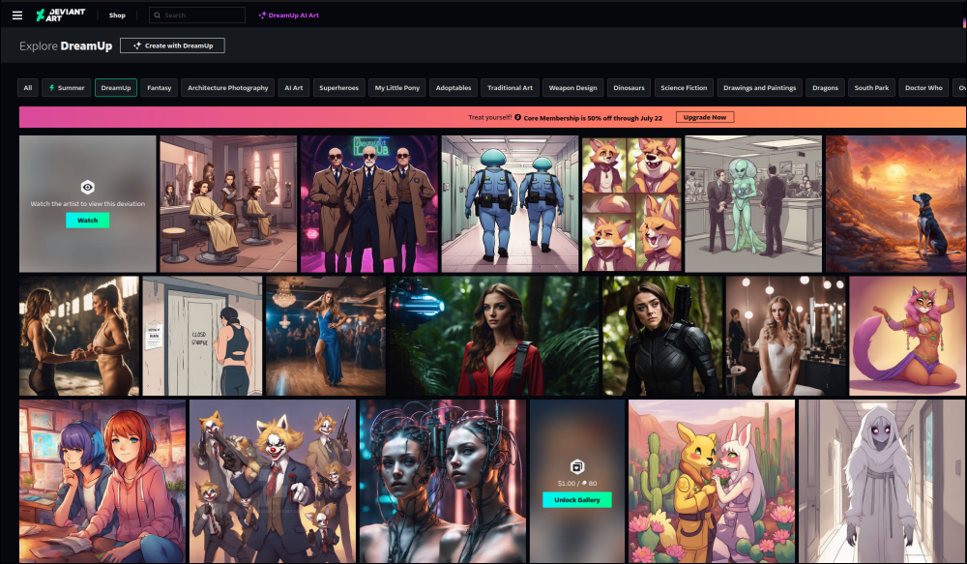Open the woman in black armor thumbnail

point(662,336)
